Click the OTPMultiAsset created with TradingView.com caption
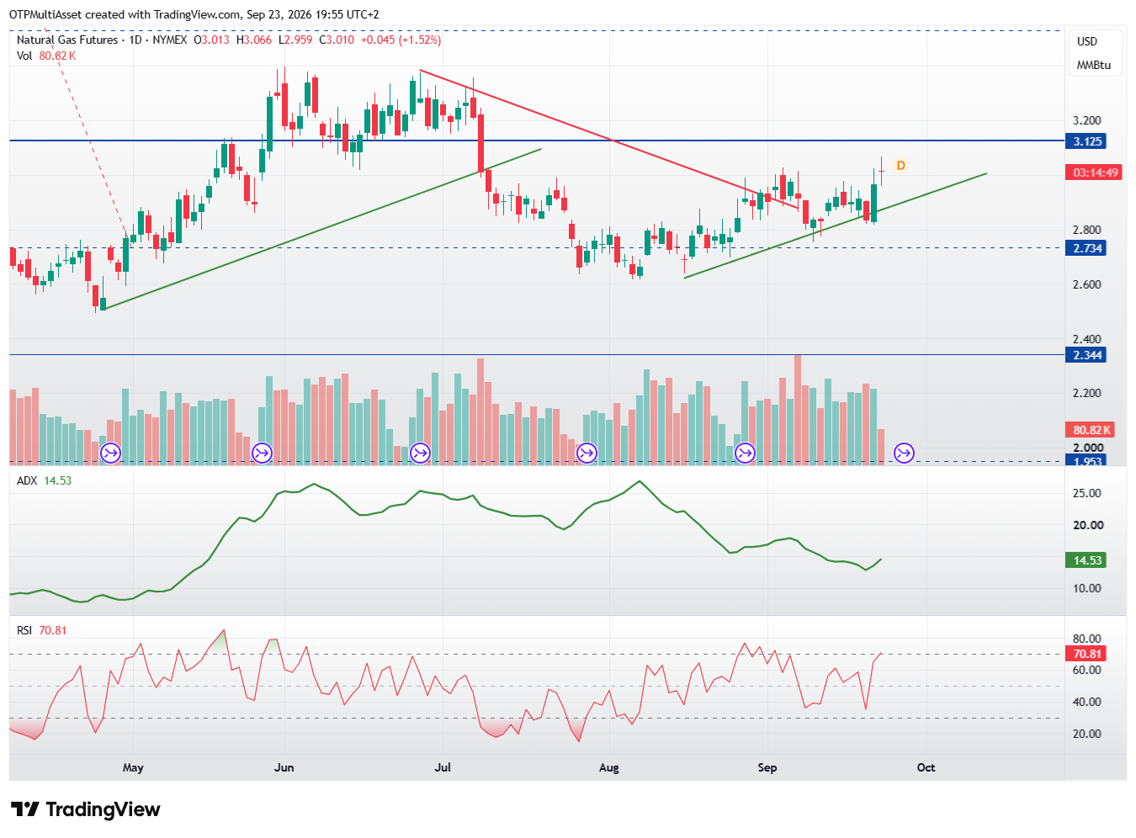1136x838 pixels. pyautogui.click(x=194, y=14)
